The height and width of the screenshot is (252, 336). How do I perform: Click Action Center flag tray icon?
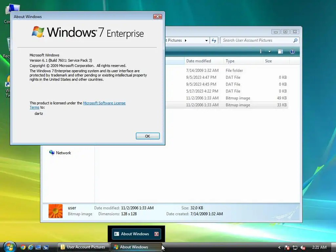[287, 247]
